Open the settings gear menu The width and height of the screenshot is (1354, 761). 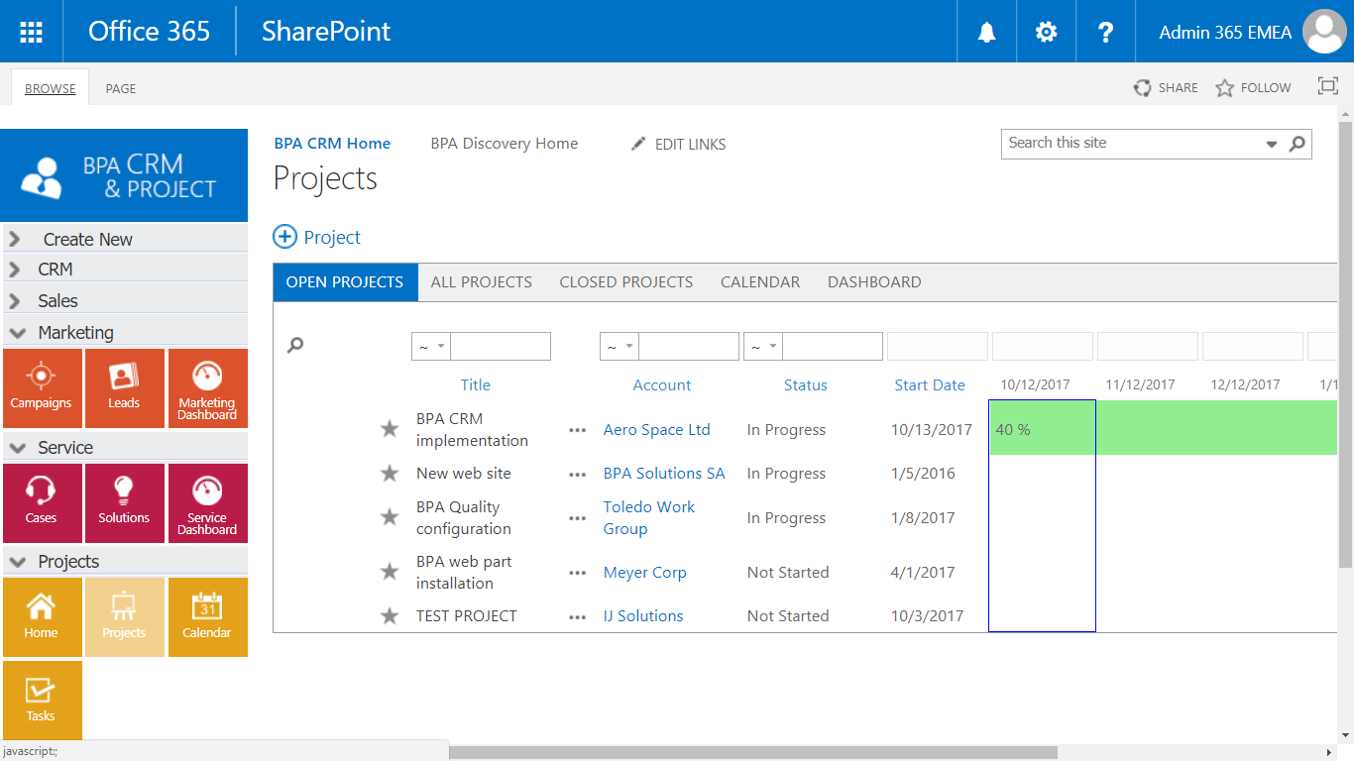tap(1046, 32)
